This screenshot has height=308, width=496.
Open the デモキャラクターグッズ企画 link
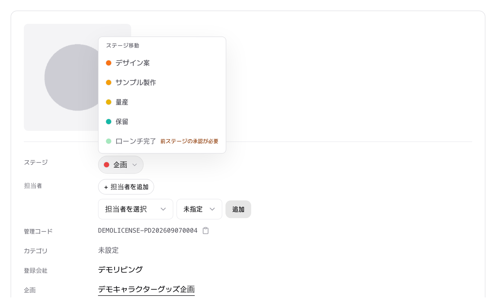146,289
